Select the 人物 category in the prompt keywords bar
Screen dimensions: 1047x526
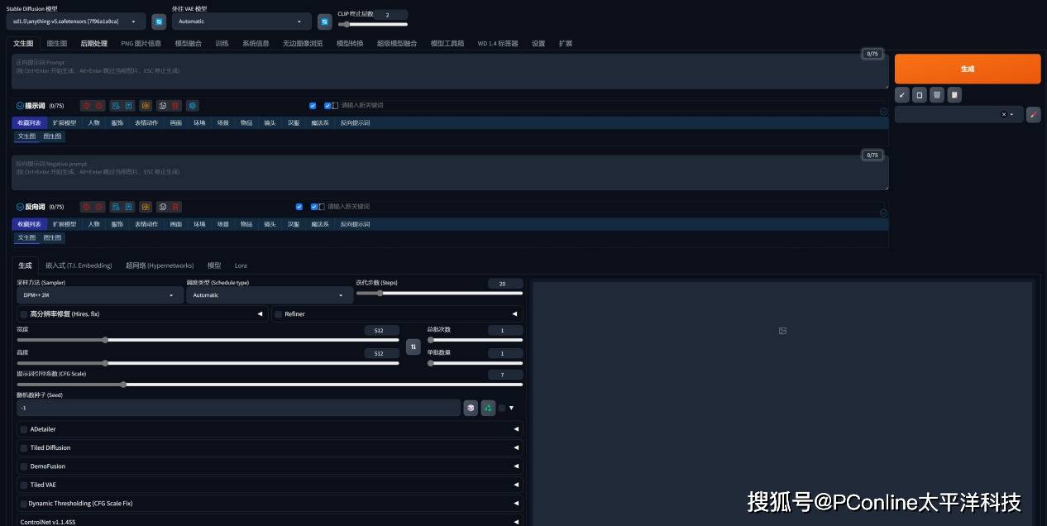pyautogui.click(x=93, y=122)
